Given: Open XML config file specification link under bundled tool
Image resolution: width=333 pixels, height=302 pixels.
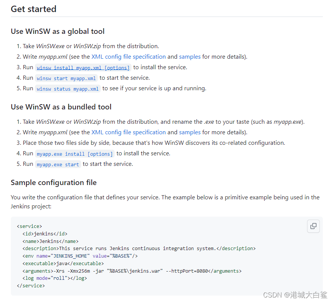Looking at the screenshot, I should point(129,132).
